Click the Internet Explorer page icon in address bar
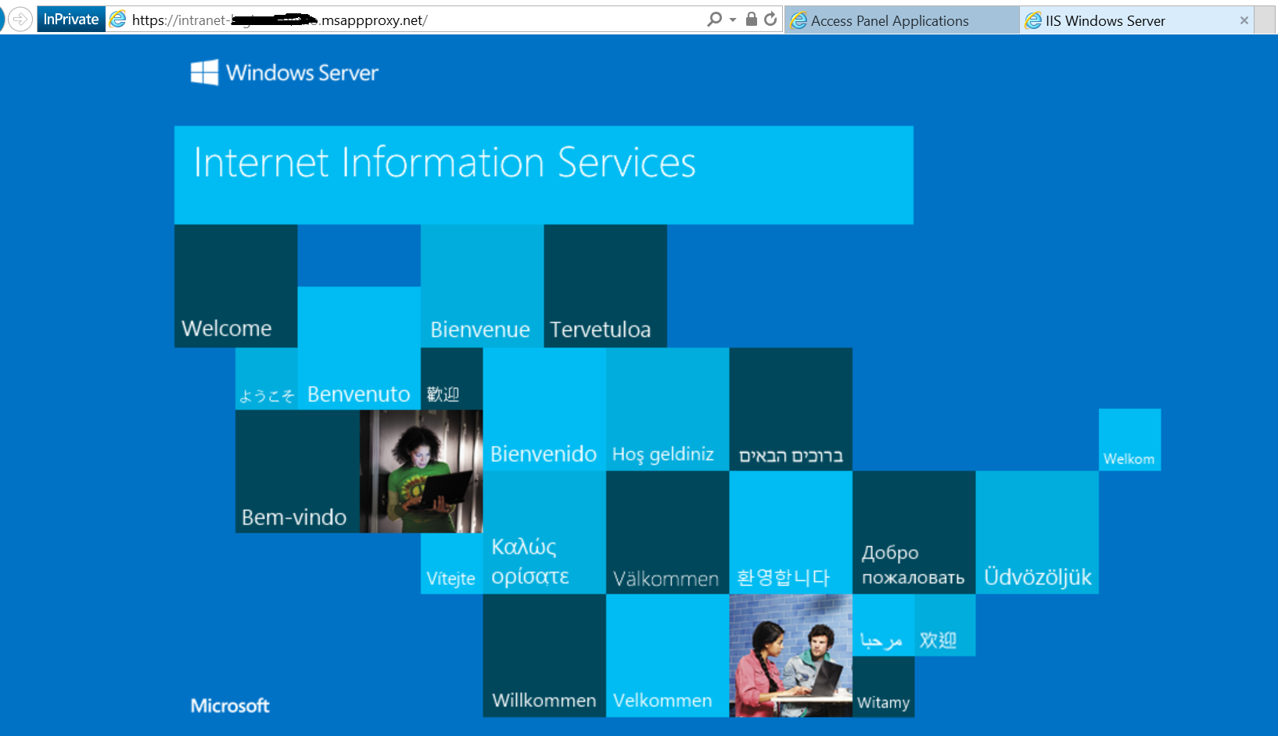The image size is (1278, 736). click(118, 20)
